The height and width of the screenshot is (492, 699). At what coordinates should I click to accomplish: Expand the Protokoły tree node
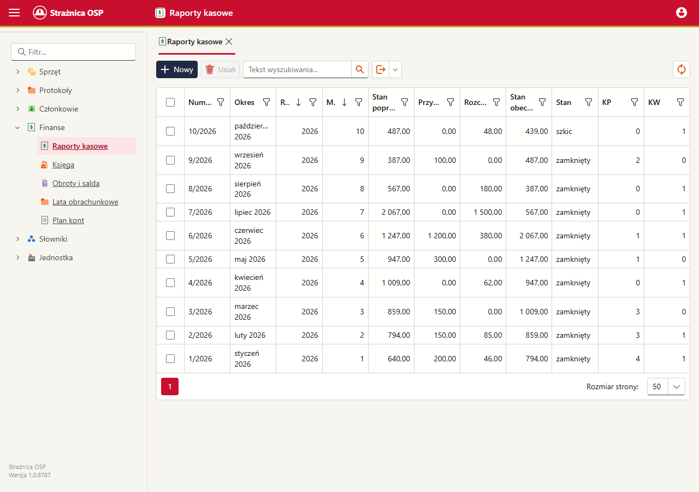pyautogui.click(x=17, y=90)
